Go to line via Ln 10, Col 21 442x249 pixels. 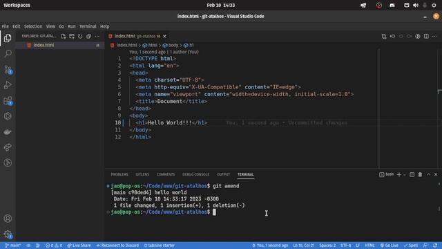click(x=304, y=246)
